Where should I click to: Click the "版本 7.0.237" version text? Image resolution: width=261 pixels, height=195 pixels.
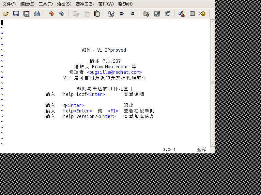point(105,61)
